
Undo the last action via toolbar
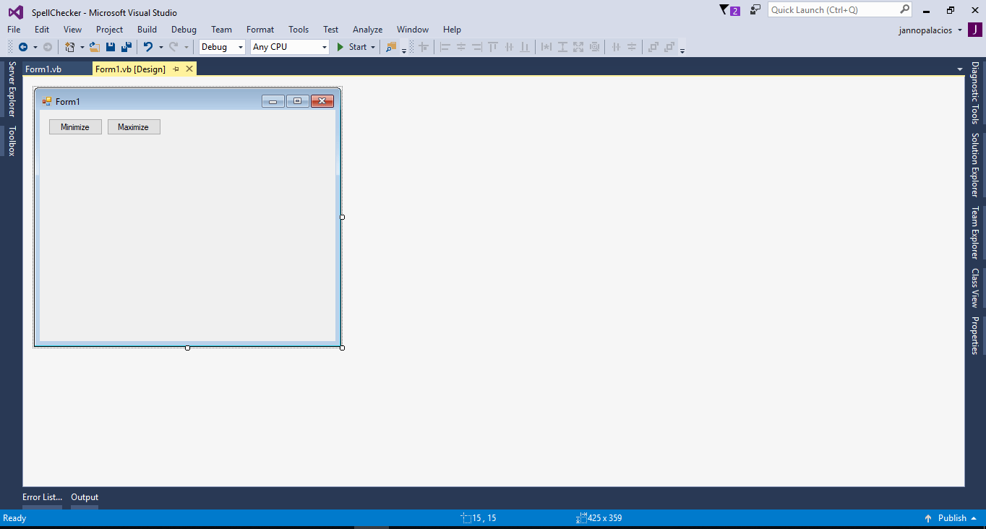coord(148,47)
